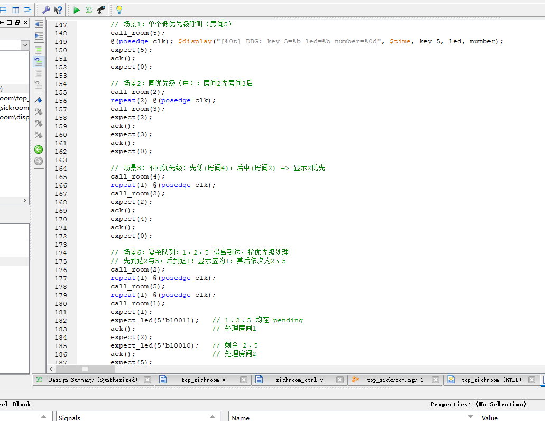Viewport: 545px width, 421px height.
Task: Close the top_sickroom.v tab
Action: tap(244, 380)
